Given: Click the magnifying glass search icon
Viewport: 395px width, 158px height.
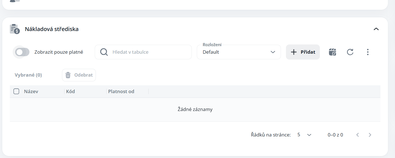Looking at the screenshot, I should (104, 52).
